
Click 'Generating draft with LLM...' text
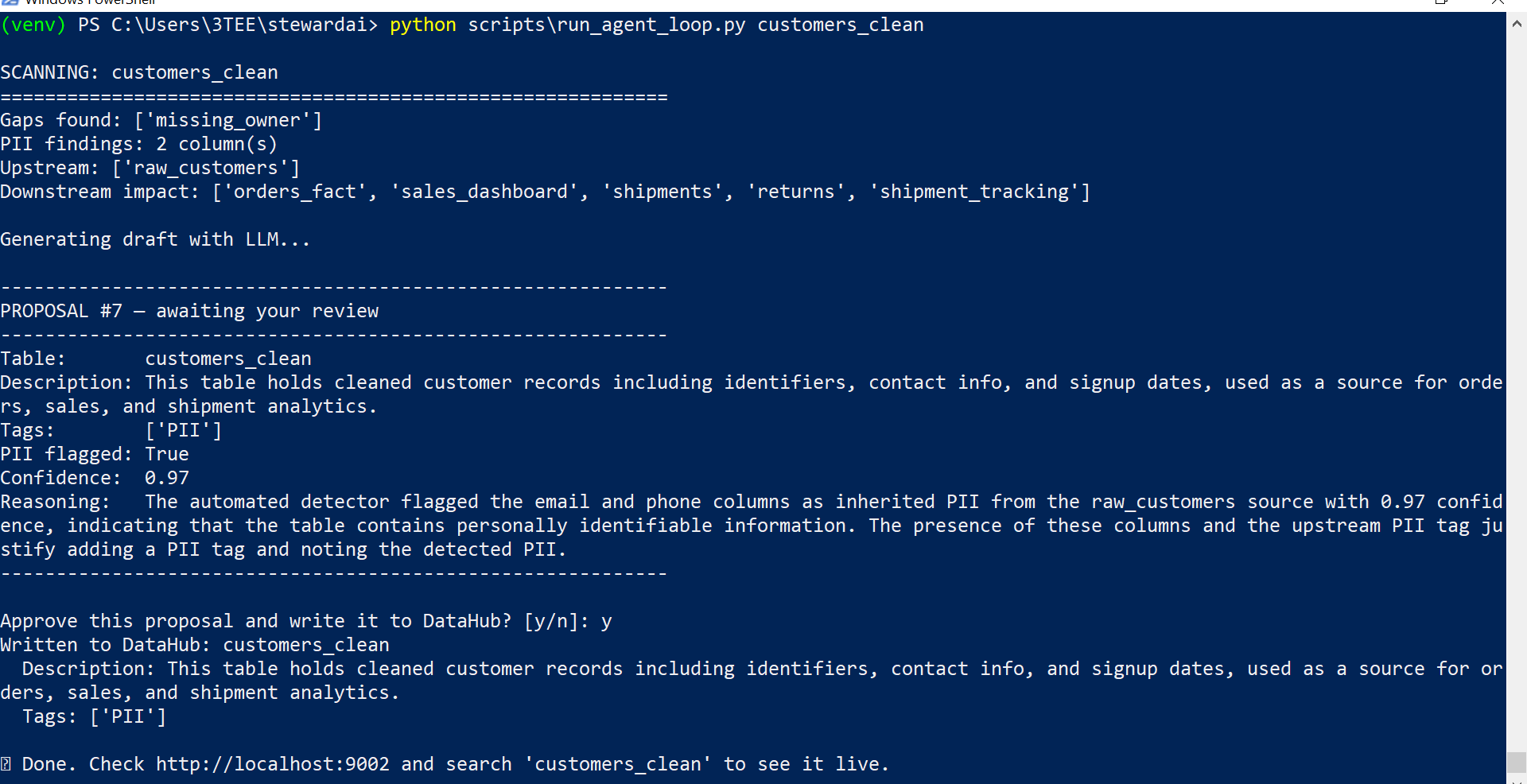point(155,239)
